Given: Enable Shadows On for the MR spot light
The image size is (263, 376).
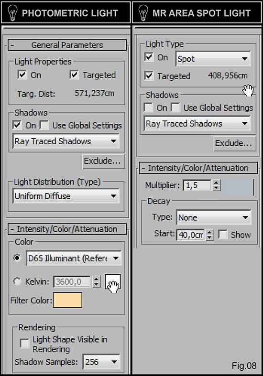Looking at the screenshot, I should click(148, 107).
